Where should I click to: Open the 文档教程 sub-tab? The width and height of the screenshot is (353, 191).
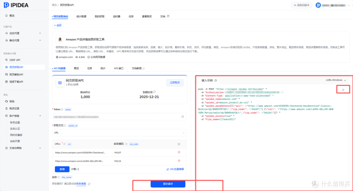138,68
